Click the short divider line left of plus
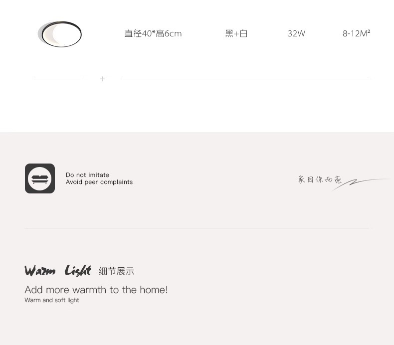 click(x=57, y=79)
